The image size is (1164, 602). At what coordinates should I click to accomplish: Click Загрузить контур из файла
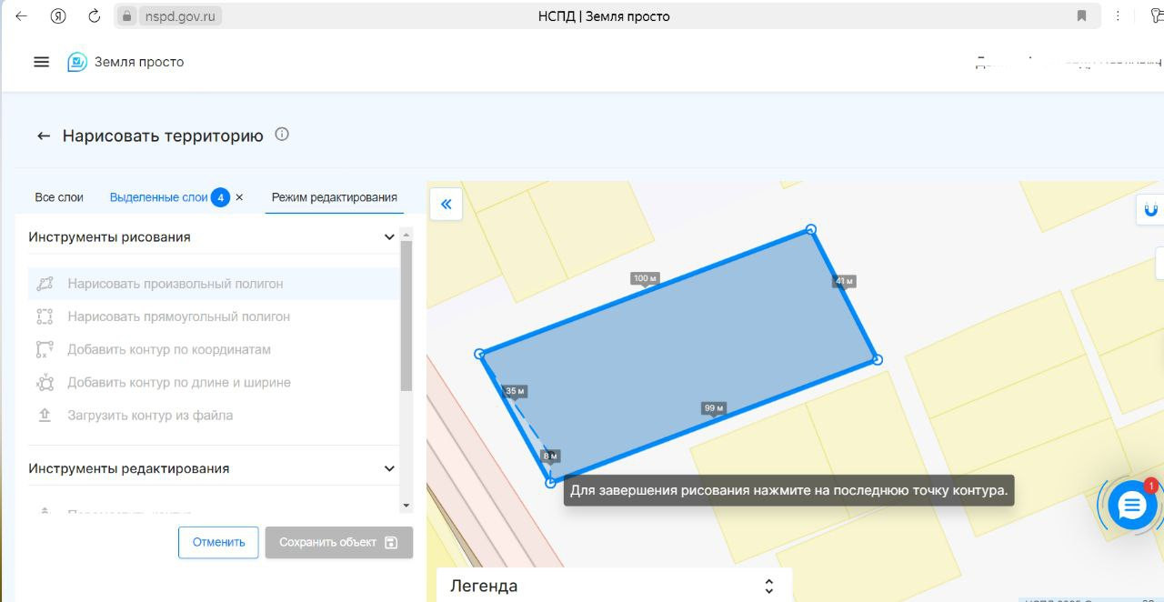click(150, 415)
